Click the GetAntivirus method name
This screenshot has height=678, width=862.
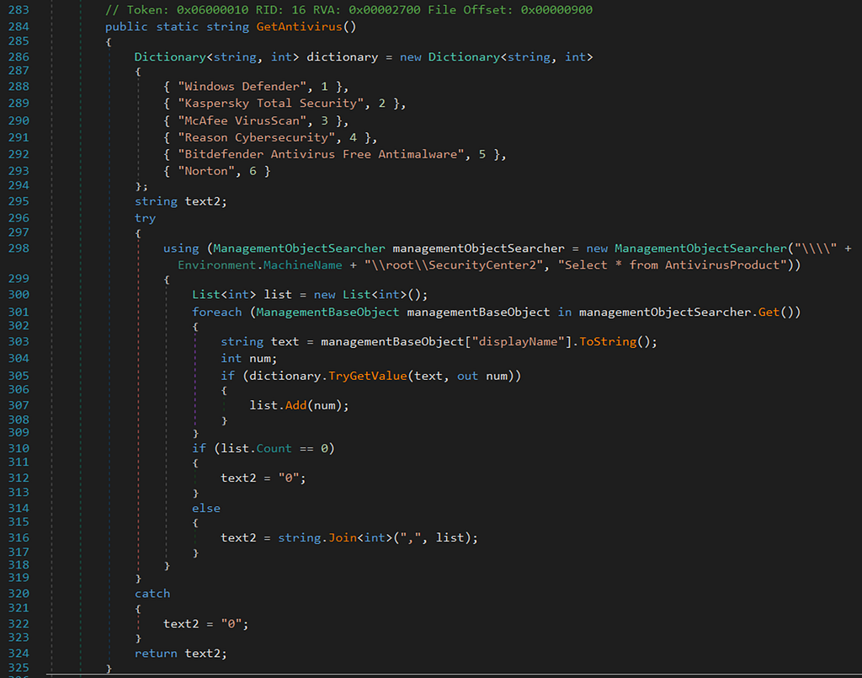point(299,26)
